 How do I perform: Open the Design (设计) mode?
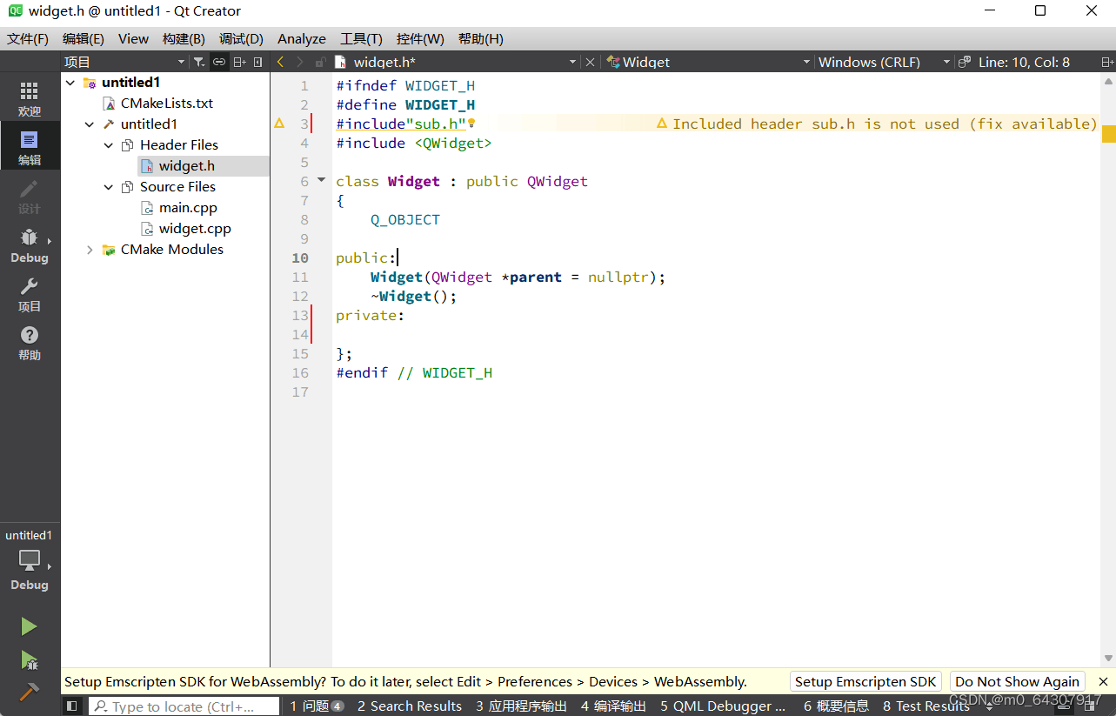point(30,196)
